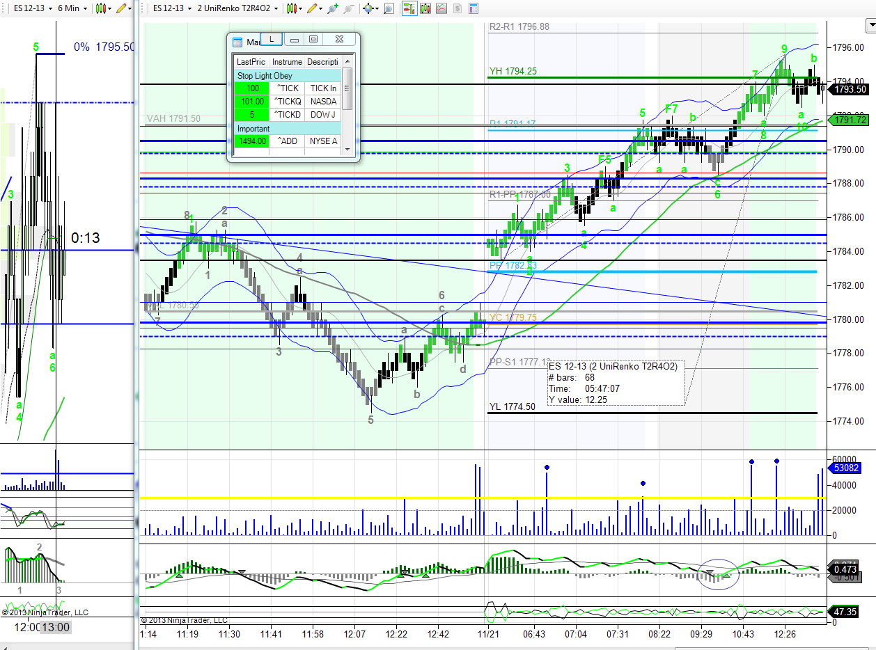The image size is (876, 650).
Task: Click the greyed zoom out magnifier icon
Action: tap(347, 8)
